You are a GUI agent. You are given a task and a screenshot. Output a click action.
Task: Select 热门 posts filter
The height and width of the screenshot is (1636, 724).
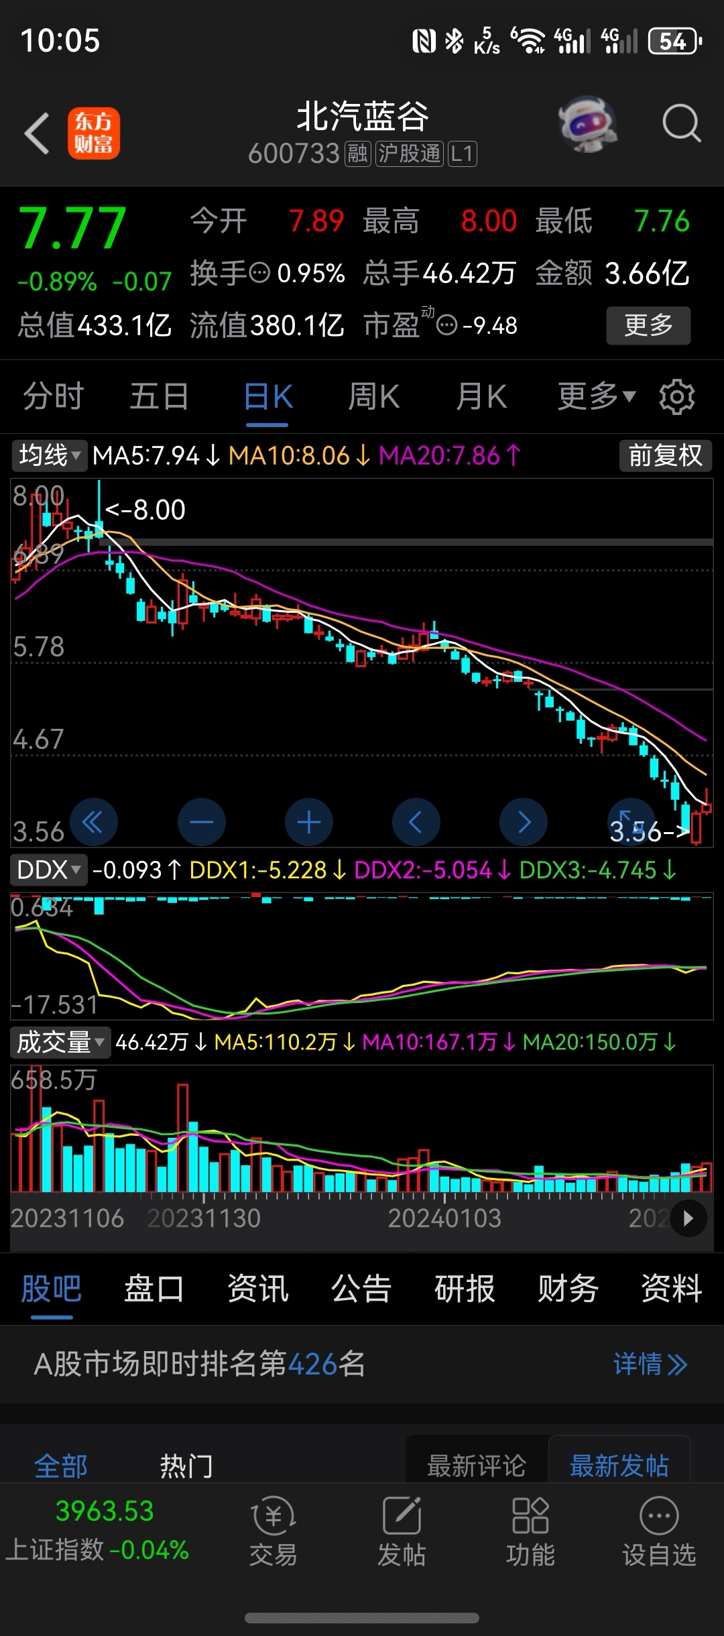pos(186,1466)
